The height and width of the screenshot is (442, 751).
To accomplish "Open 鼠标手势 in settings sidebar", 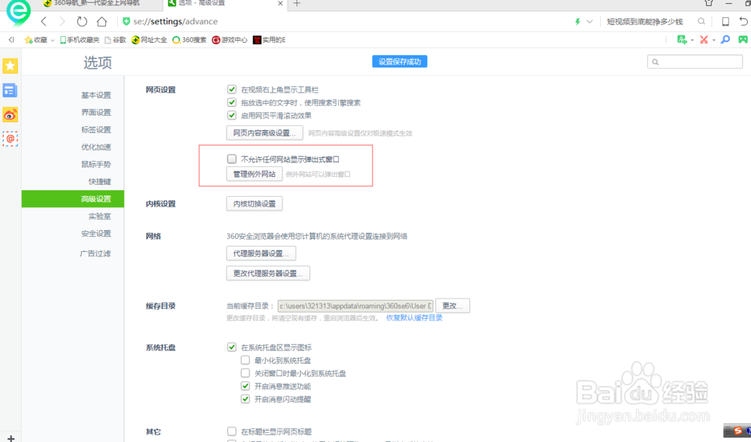I will (x=96, y=164).
